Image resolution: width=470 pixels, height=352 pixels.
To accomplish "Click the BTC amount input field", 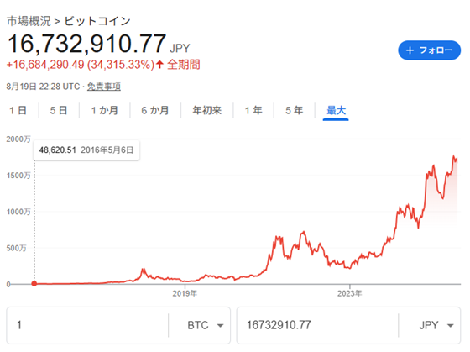I will coord(87,325).
